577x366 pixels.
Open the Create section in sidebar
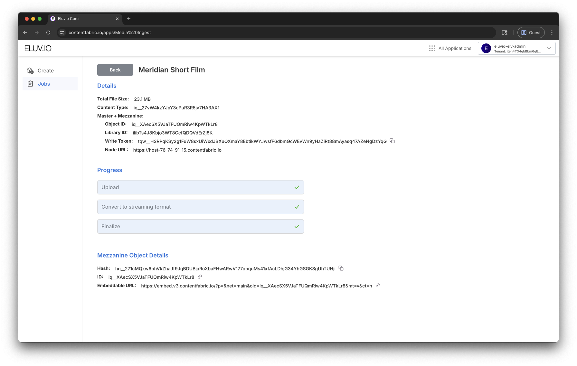click(x=45, y=70)
